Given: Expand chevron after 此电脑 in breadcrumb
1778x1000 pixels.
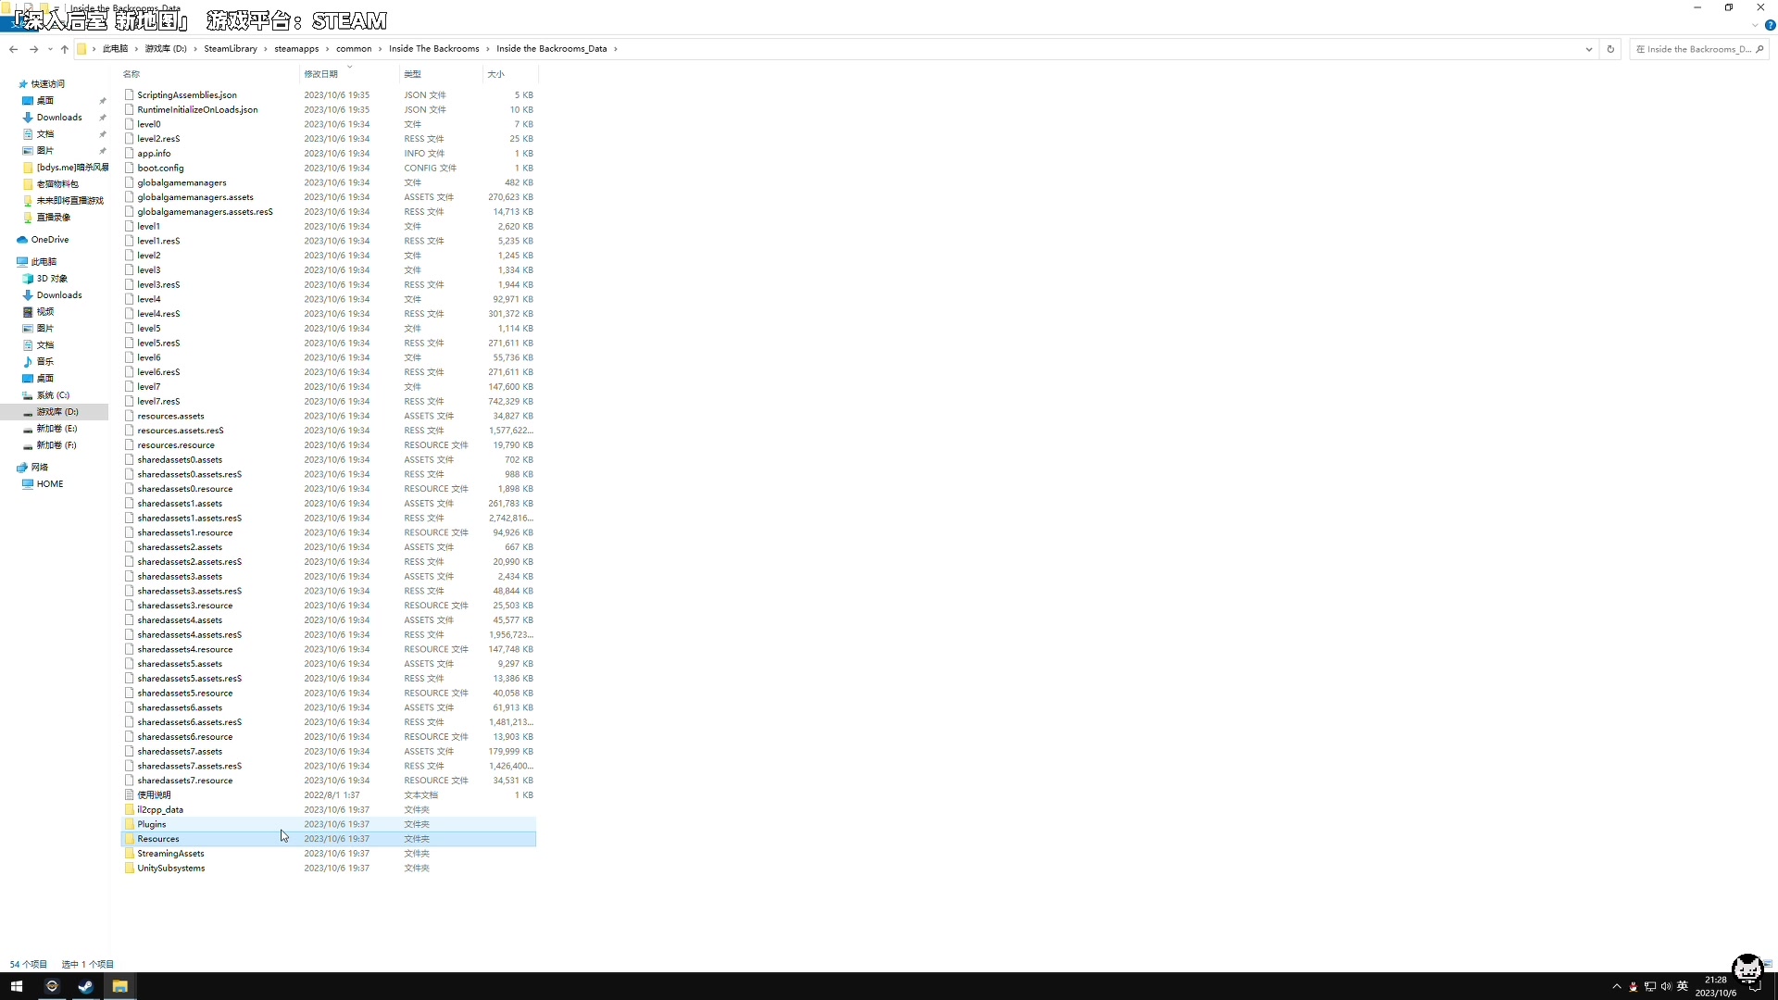Looking at the screenshot, I should [136, 49].
